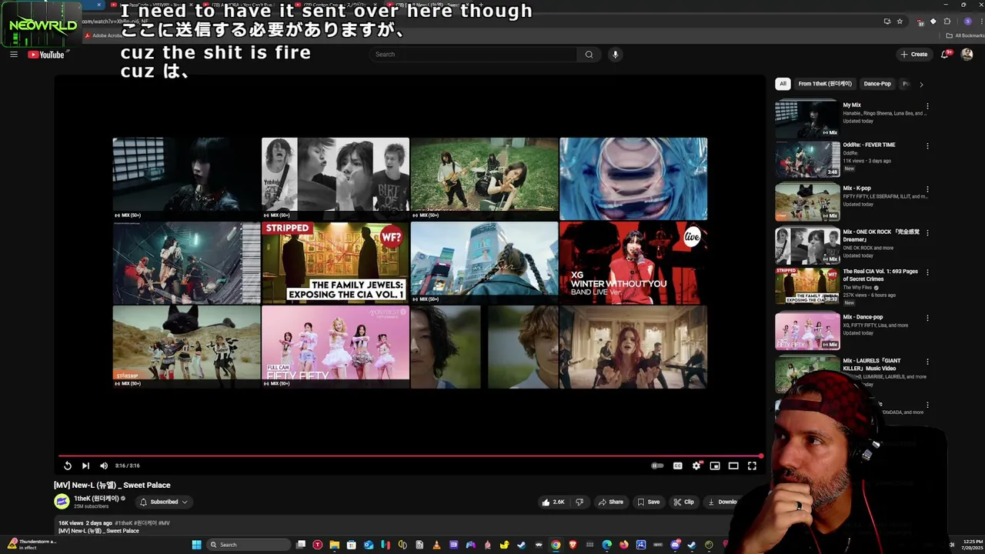The image size is (985, 554).
Task: Open Chrome extensions puzzle icon
Action: coord(947,22)
